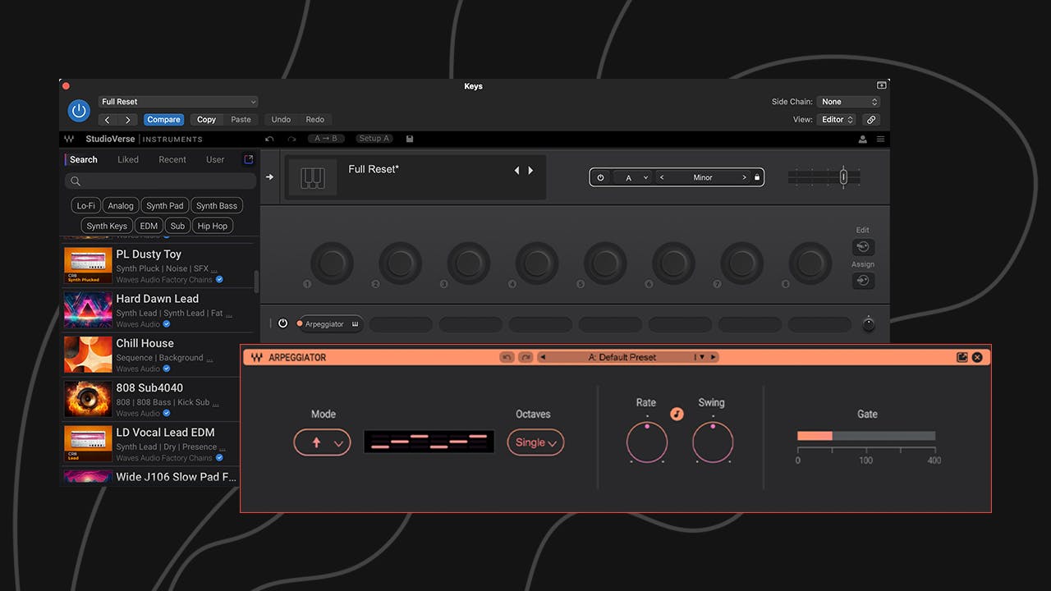Click the scale lock icon next to Minor
This screenshot has width=1051, height=591.
pyautogui.click(x=757, y=177)
